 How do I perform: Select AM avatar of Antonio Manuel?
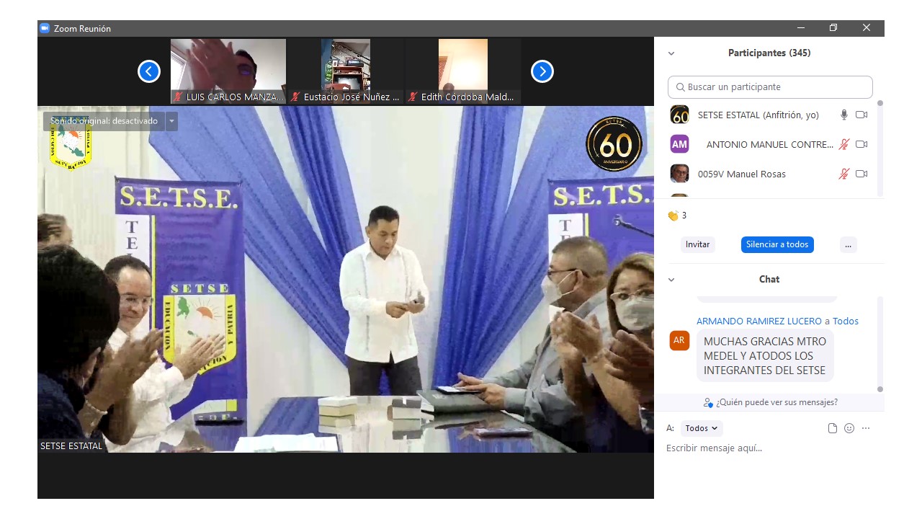point(679,144)
